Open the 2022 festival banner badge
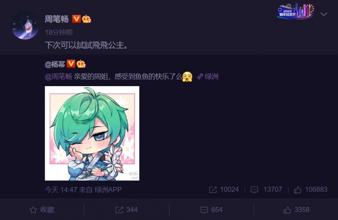Screen dimensions: 338x220 pos(296,11)
